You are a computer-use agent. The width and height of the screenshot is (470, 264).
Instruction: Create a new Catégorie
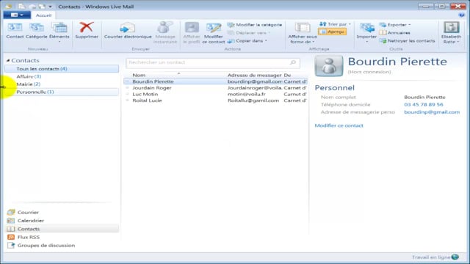click(x=37, y=31)
